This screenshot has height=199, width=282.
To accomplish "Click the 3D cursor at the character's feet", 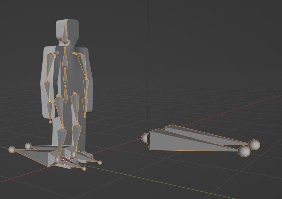I will click(x=67, y=162).
